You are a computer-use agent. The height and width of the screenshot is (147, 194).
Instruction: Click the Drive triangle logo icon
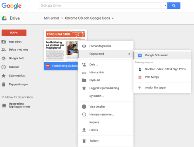(4, 18)
